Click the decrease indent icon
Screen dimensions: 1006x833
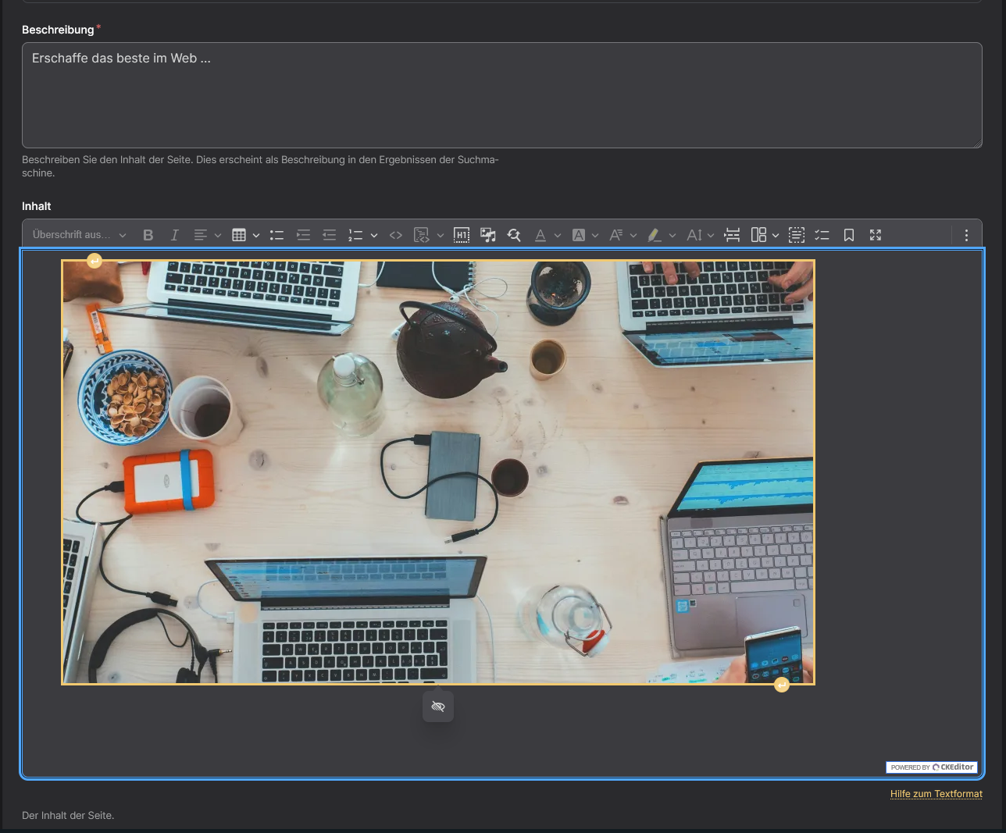(x=329, y=235)
